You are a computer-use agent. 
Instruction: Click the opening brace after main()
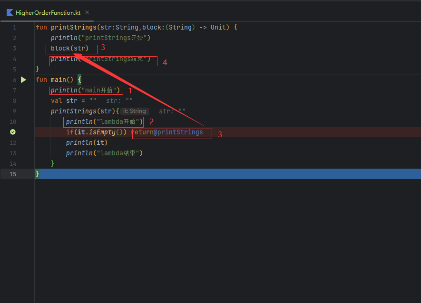click(x=79, y=80)
